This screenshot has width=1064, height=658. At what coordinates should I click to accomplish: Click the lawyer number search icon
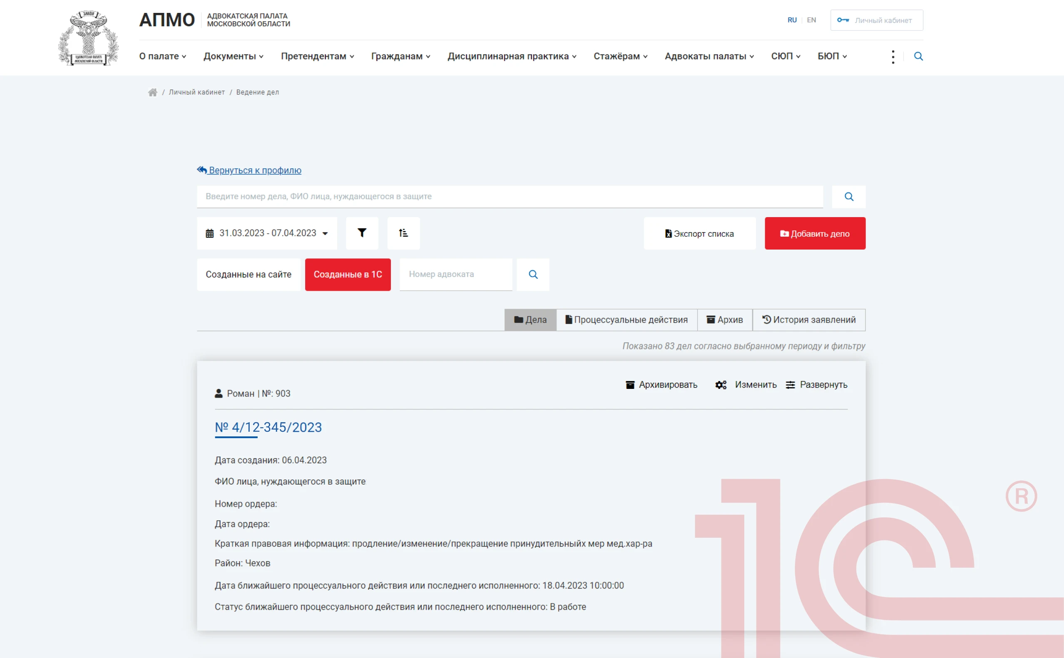tap(533, 275)
